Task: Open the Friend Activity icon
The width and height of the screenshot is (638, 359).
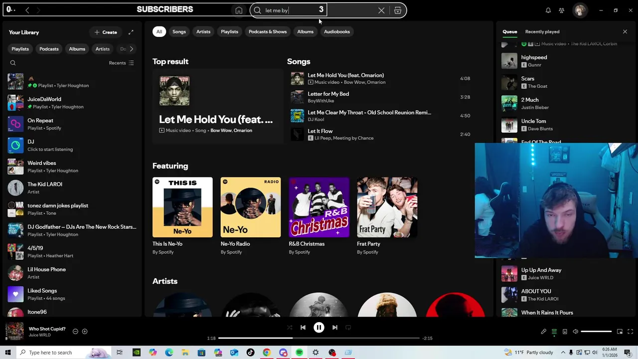Action: 562,10
